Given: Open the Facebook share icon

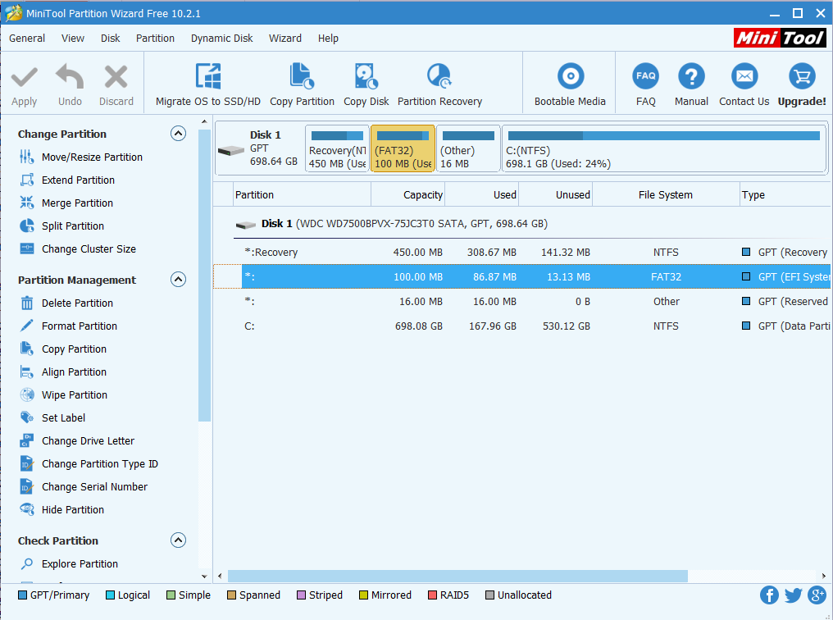Looking at the screenshot, I should (x=769, y=595).
